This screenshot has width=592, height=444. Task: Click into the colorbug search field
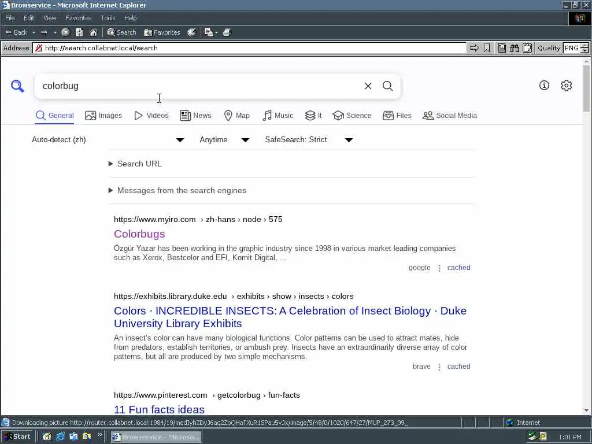pos(200,86)
